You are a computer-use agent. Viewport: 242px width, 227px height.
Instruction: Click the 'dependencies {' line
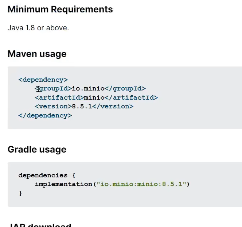(47, 176)
